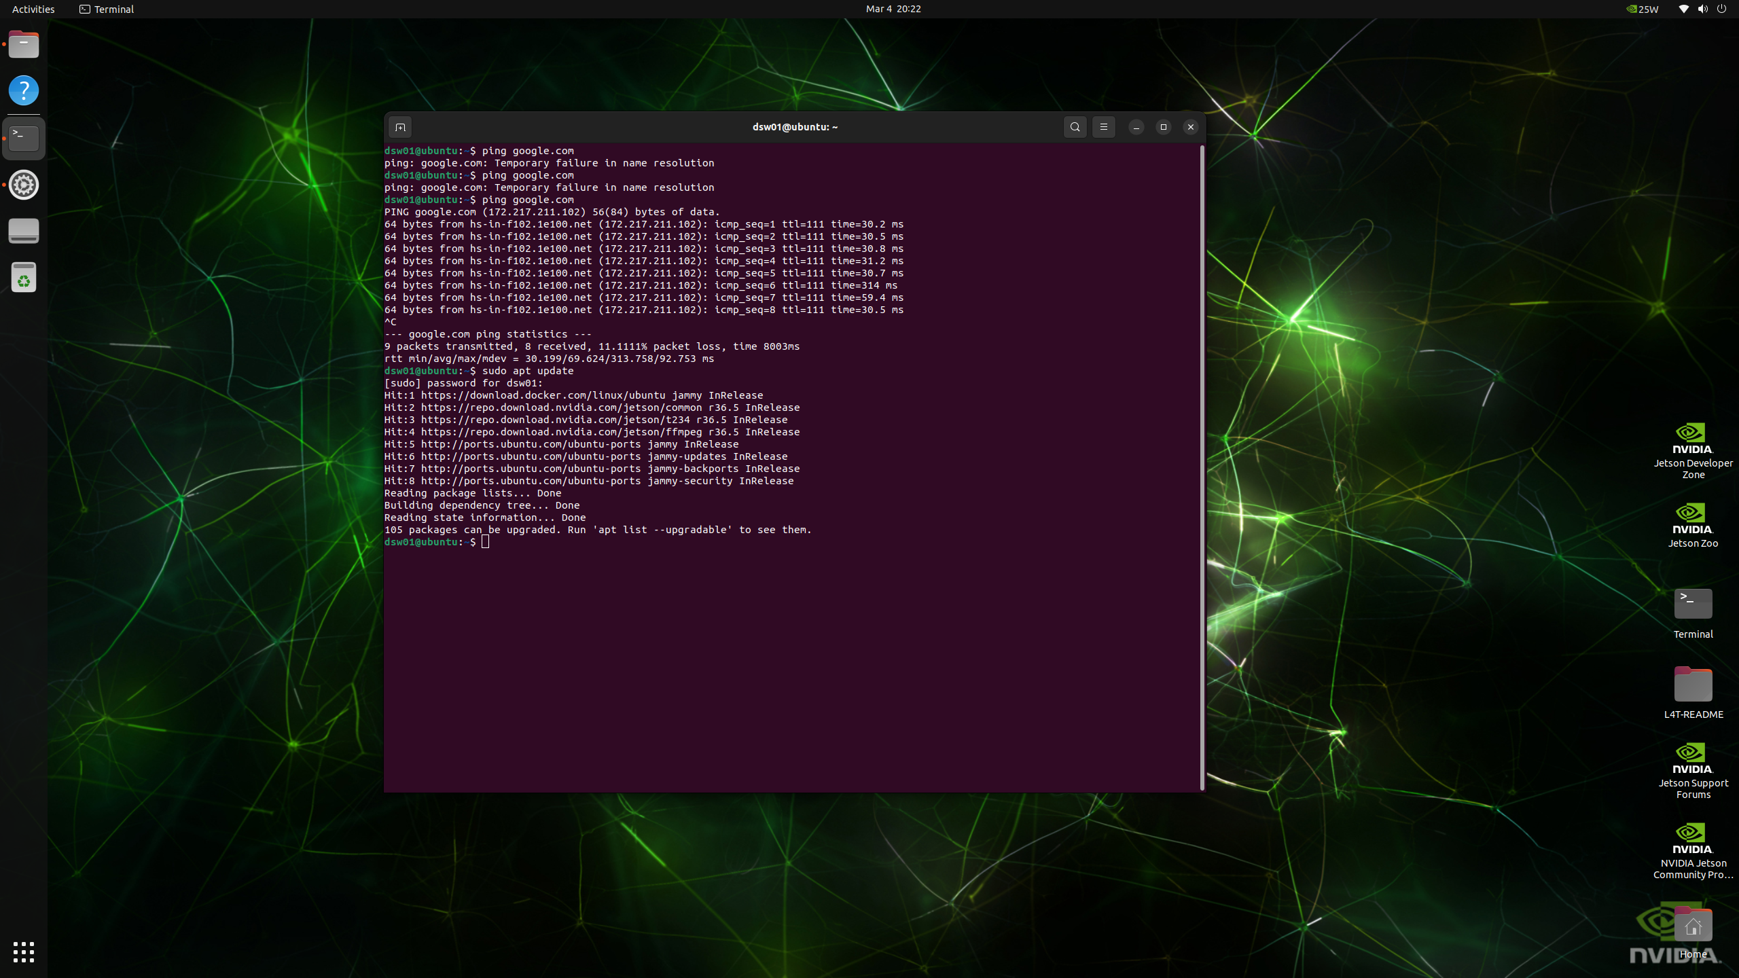Open the terminal hamburger menu
The height and width of the screenshot is (978, 1739).
coord(1103,127)
